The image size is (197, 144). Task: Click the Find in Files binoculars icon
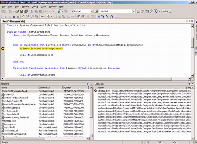click(x=97, y=11)
